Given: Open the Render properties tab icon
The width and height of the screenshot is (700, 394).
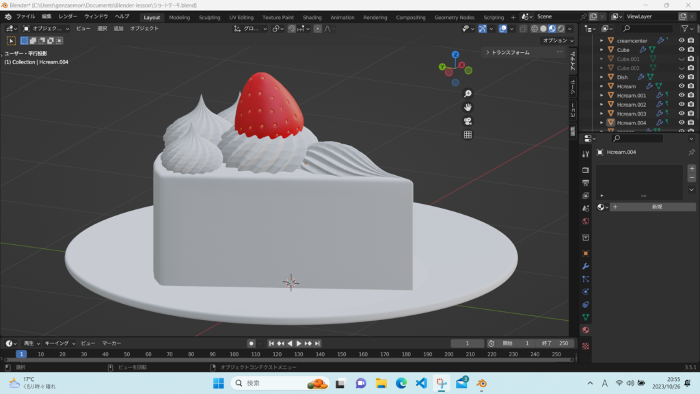Looking at the screenshot, I should [x=585, y=170].
